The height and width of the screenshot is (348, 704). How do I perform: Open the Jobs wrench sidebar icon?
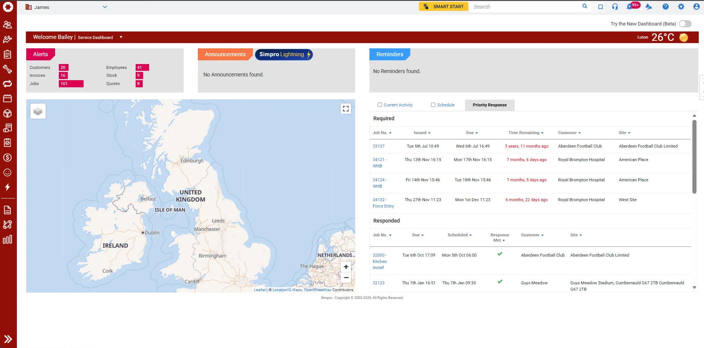click(7, 69)
